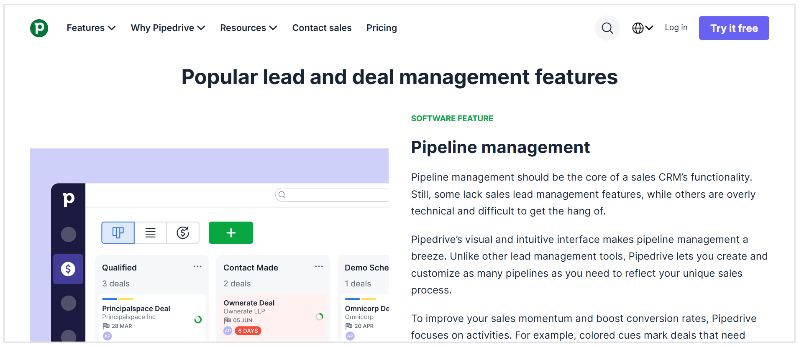Open the Pricing page
Image resolution: width=799 pixels, height=347 pixels.
click(382, 28)
